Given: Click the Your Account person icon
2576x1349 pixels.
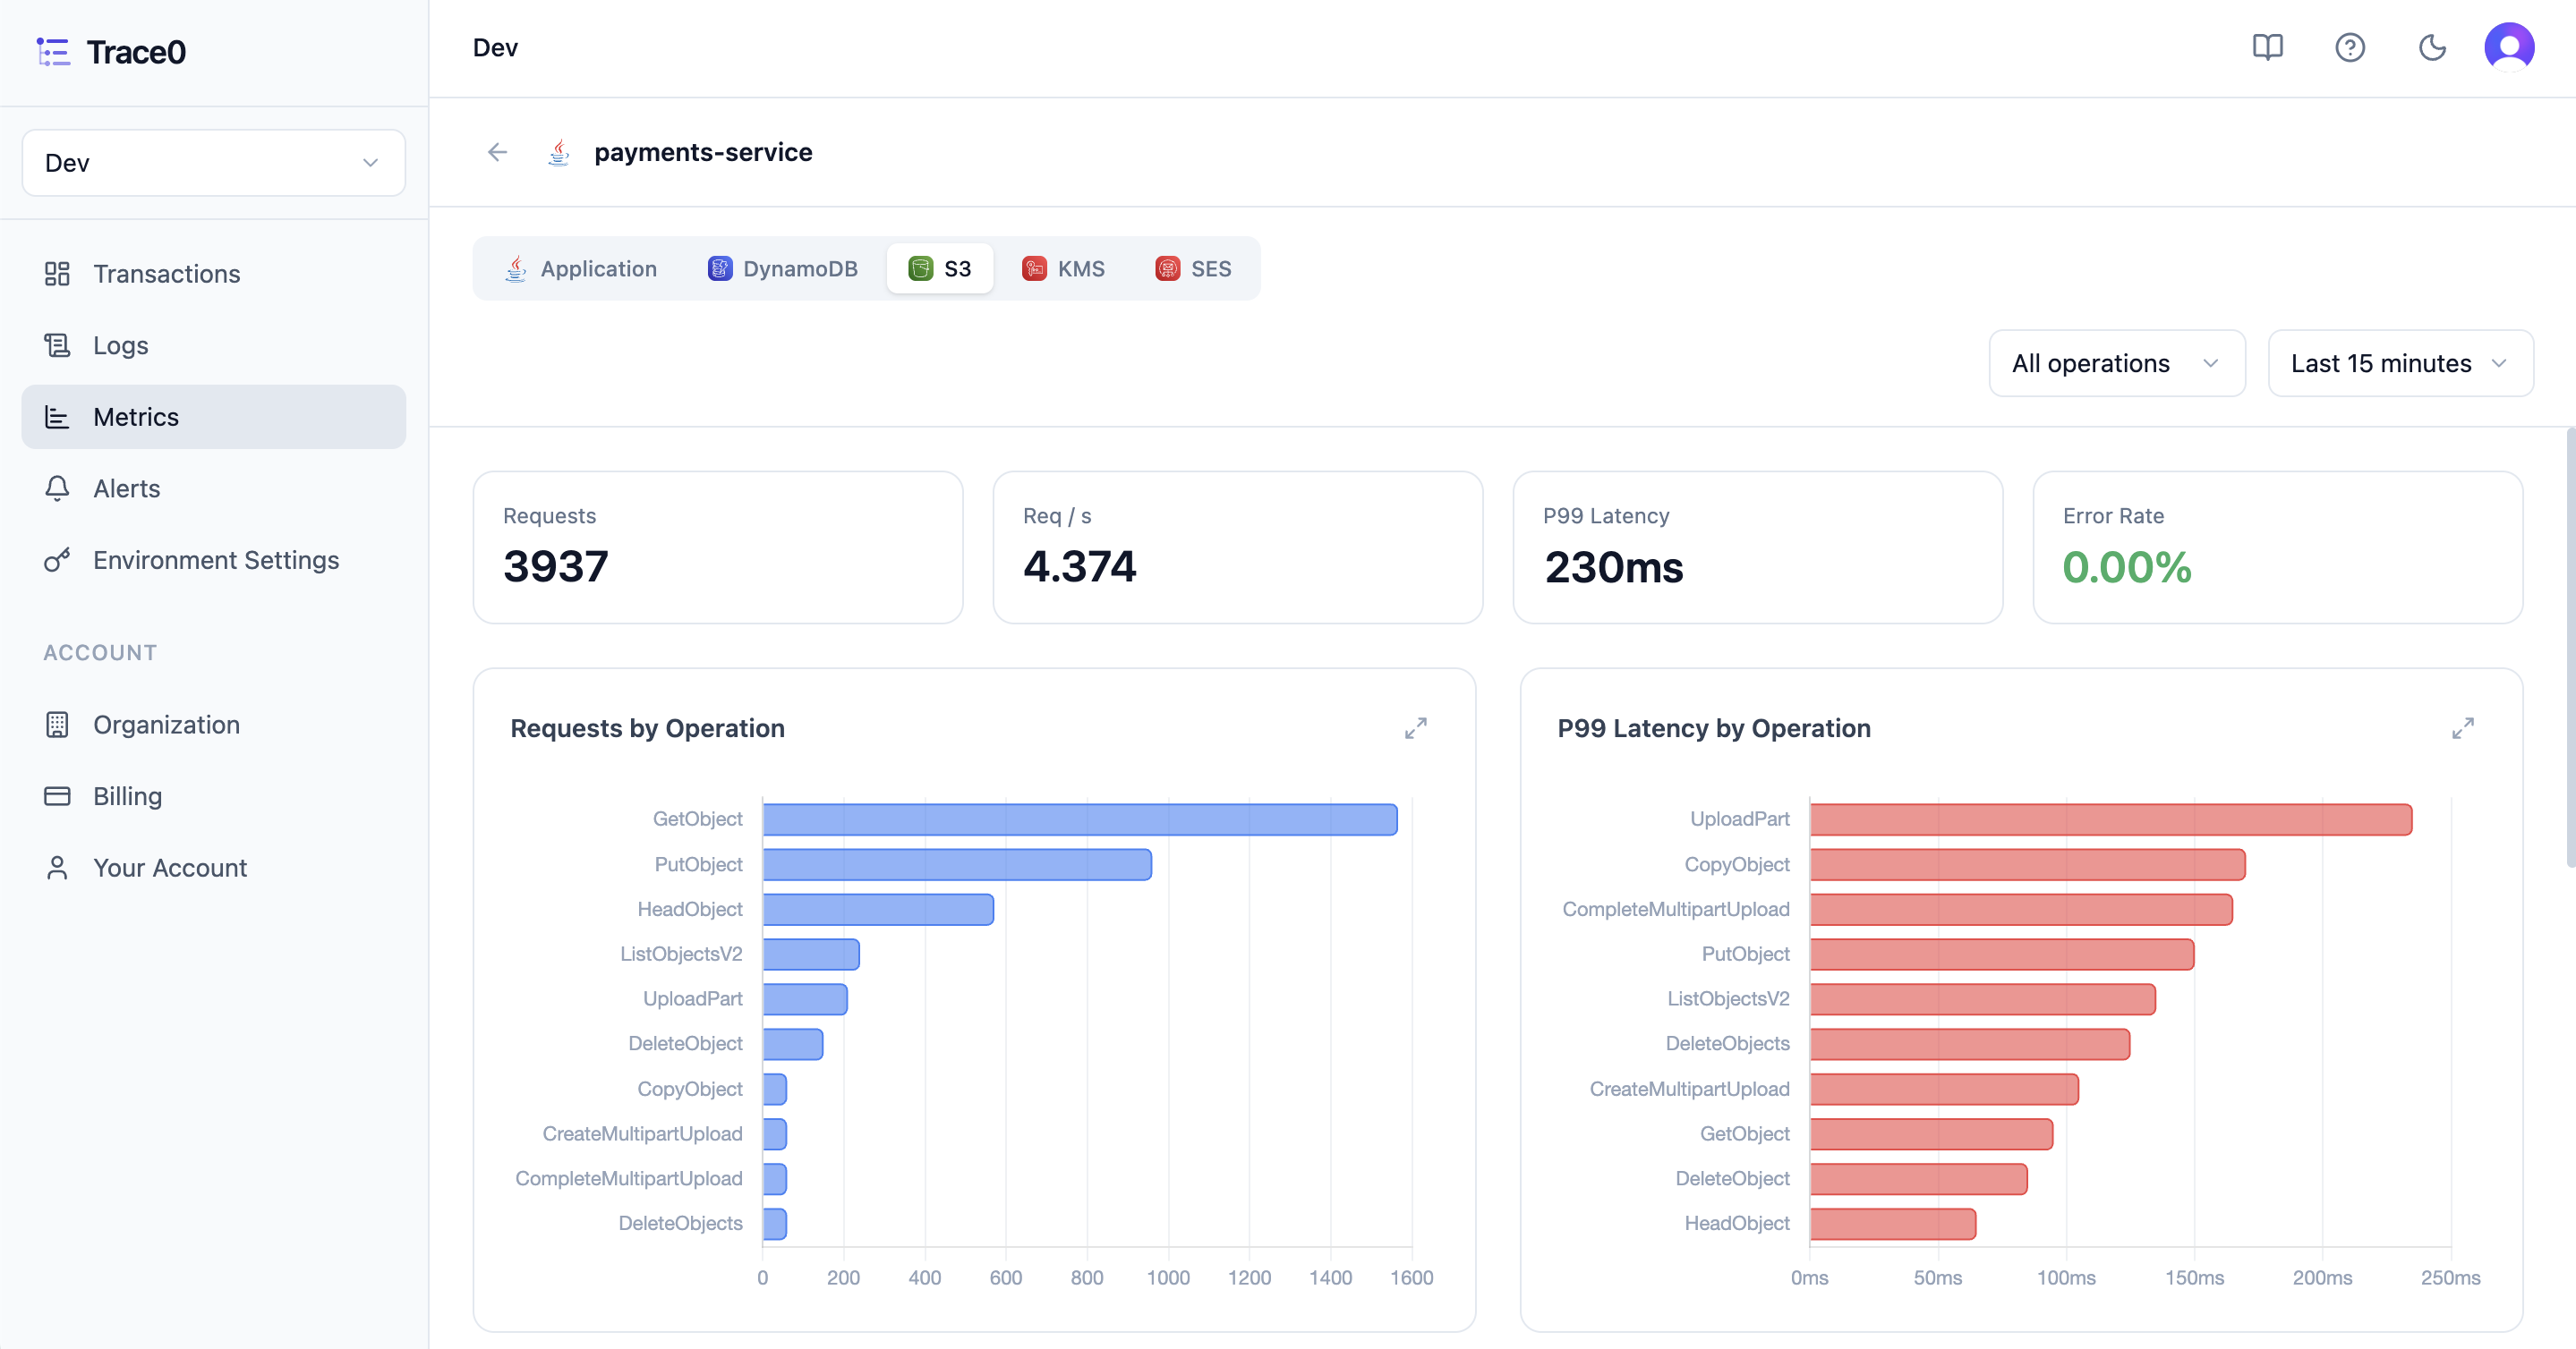Looking at the screenshot, I should point(57,869).
